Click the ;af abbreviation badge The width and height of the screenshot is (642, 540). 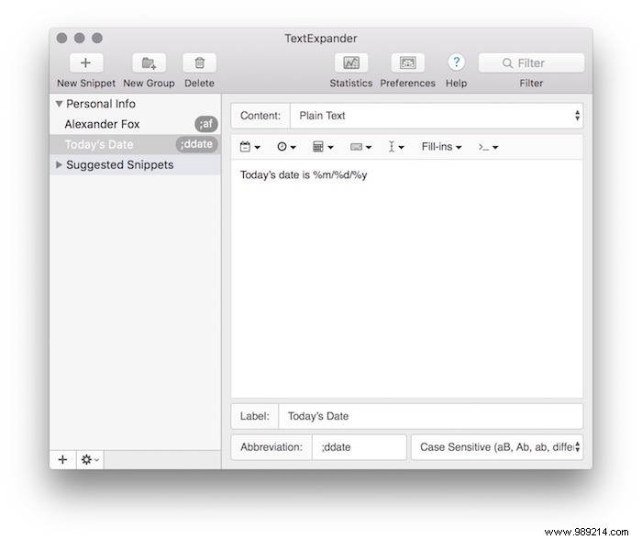click(x=206, y=124)
